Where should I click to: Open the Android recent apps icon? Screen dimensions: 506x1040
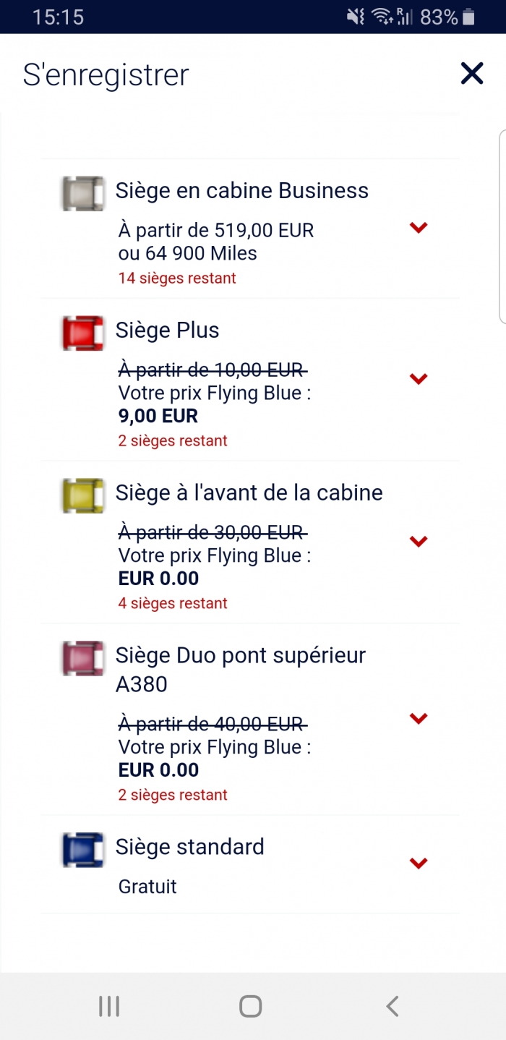click(x=109, y=1006)
